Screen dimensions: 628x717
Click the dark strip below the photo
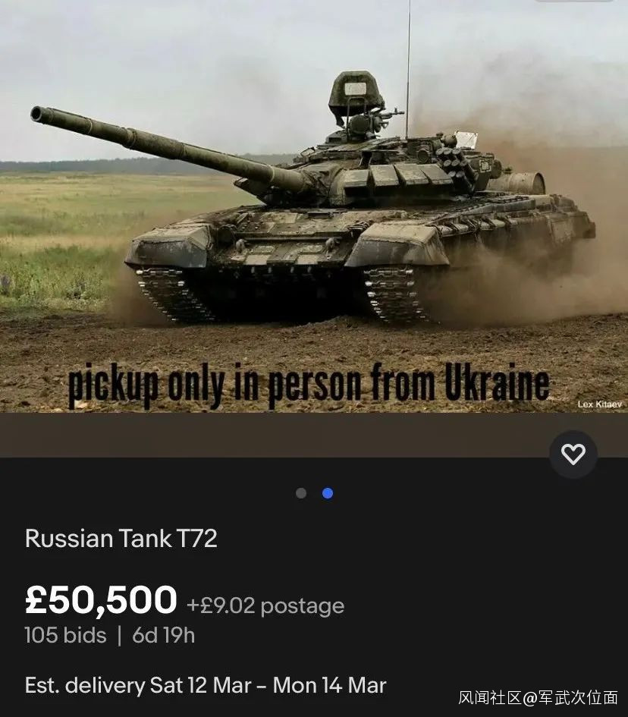point(314,435)
